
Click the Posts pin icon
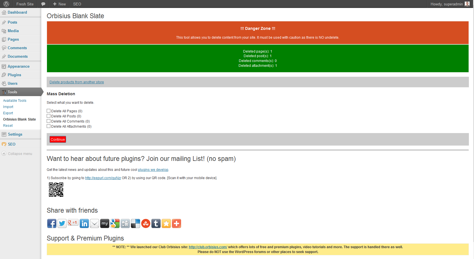click(4, 22)
